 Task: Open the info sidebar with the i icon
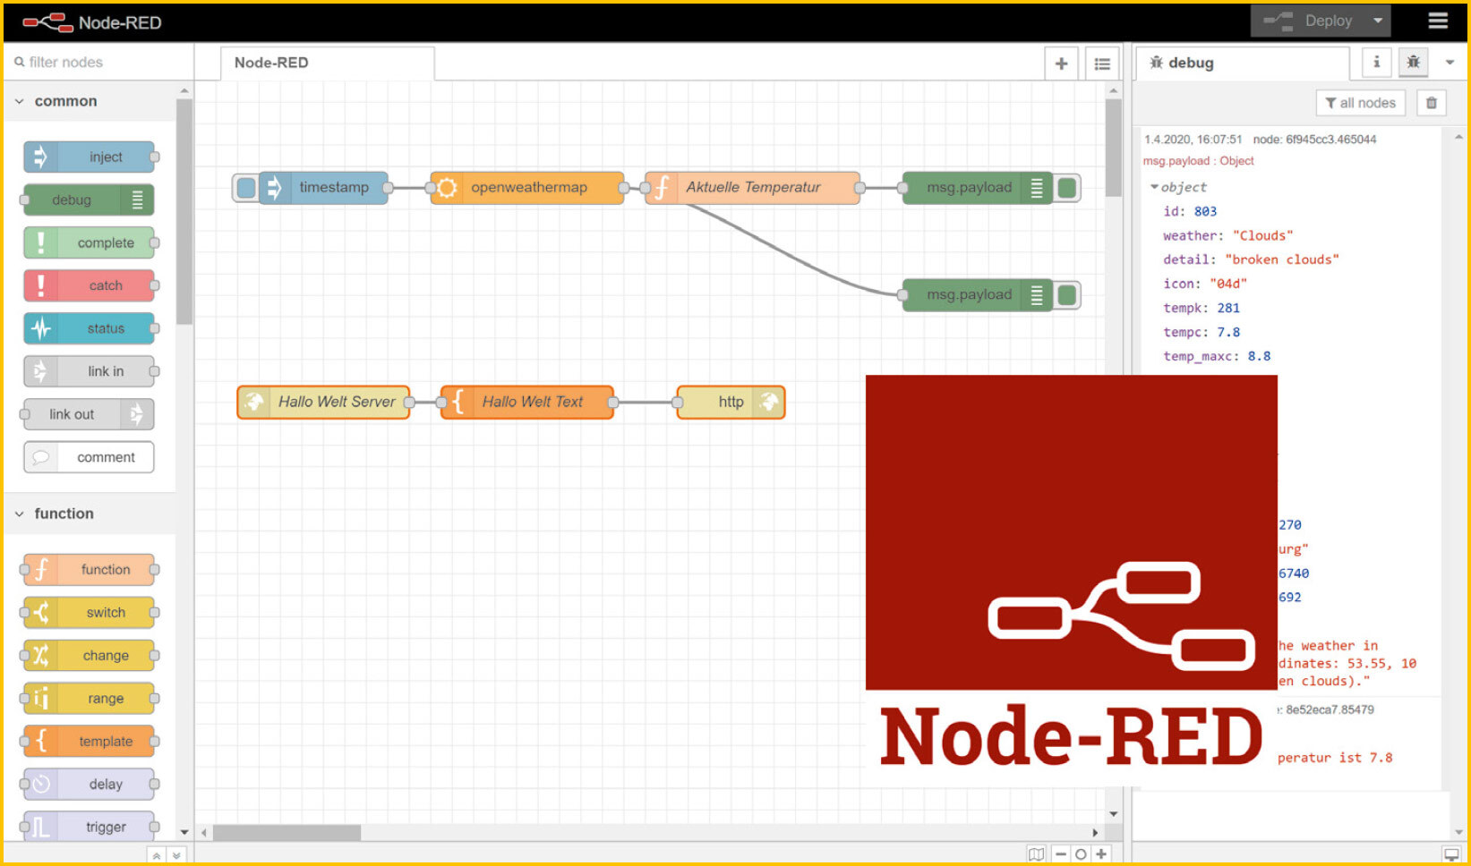[x=1376, y=63]
